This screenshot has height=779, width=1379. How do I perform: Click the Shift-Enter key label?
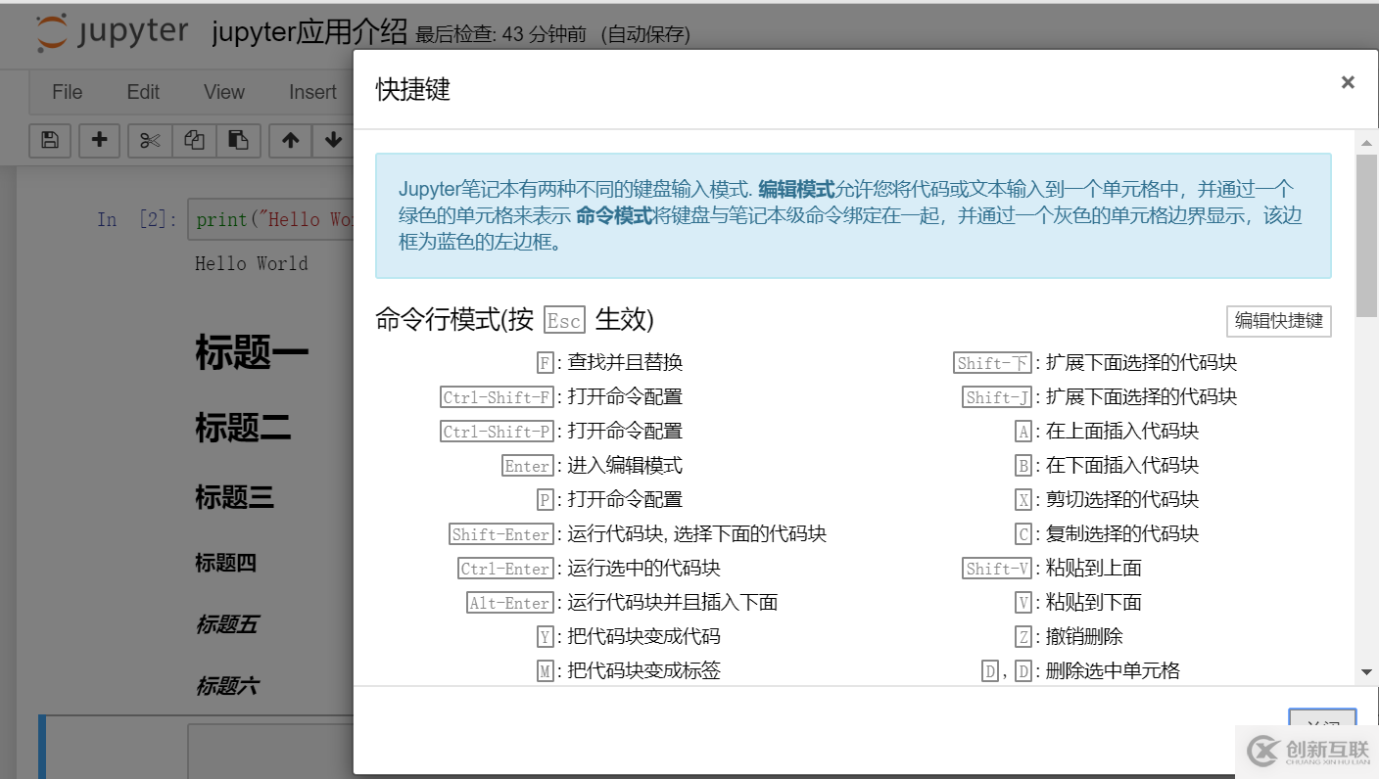(x=501, y=534)
